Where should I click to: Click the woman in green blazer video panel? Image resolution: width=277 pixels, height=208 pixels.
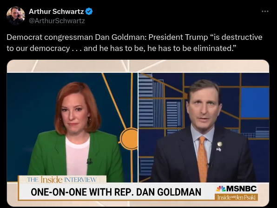(x=72, y=127)
